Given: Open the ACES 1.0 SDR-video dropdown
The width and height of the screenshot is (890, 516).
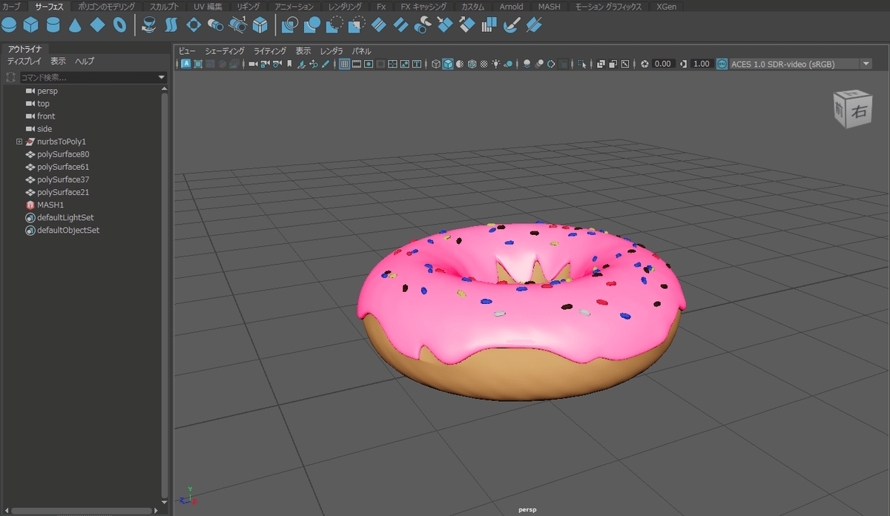Looking at the screenshot, I should (x=865, y=64).
